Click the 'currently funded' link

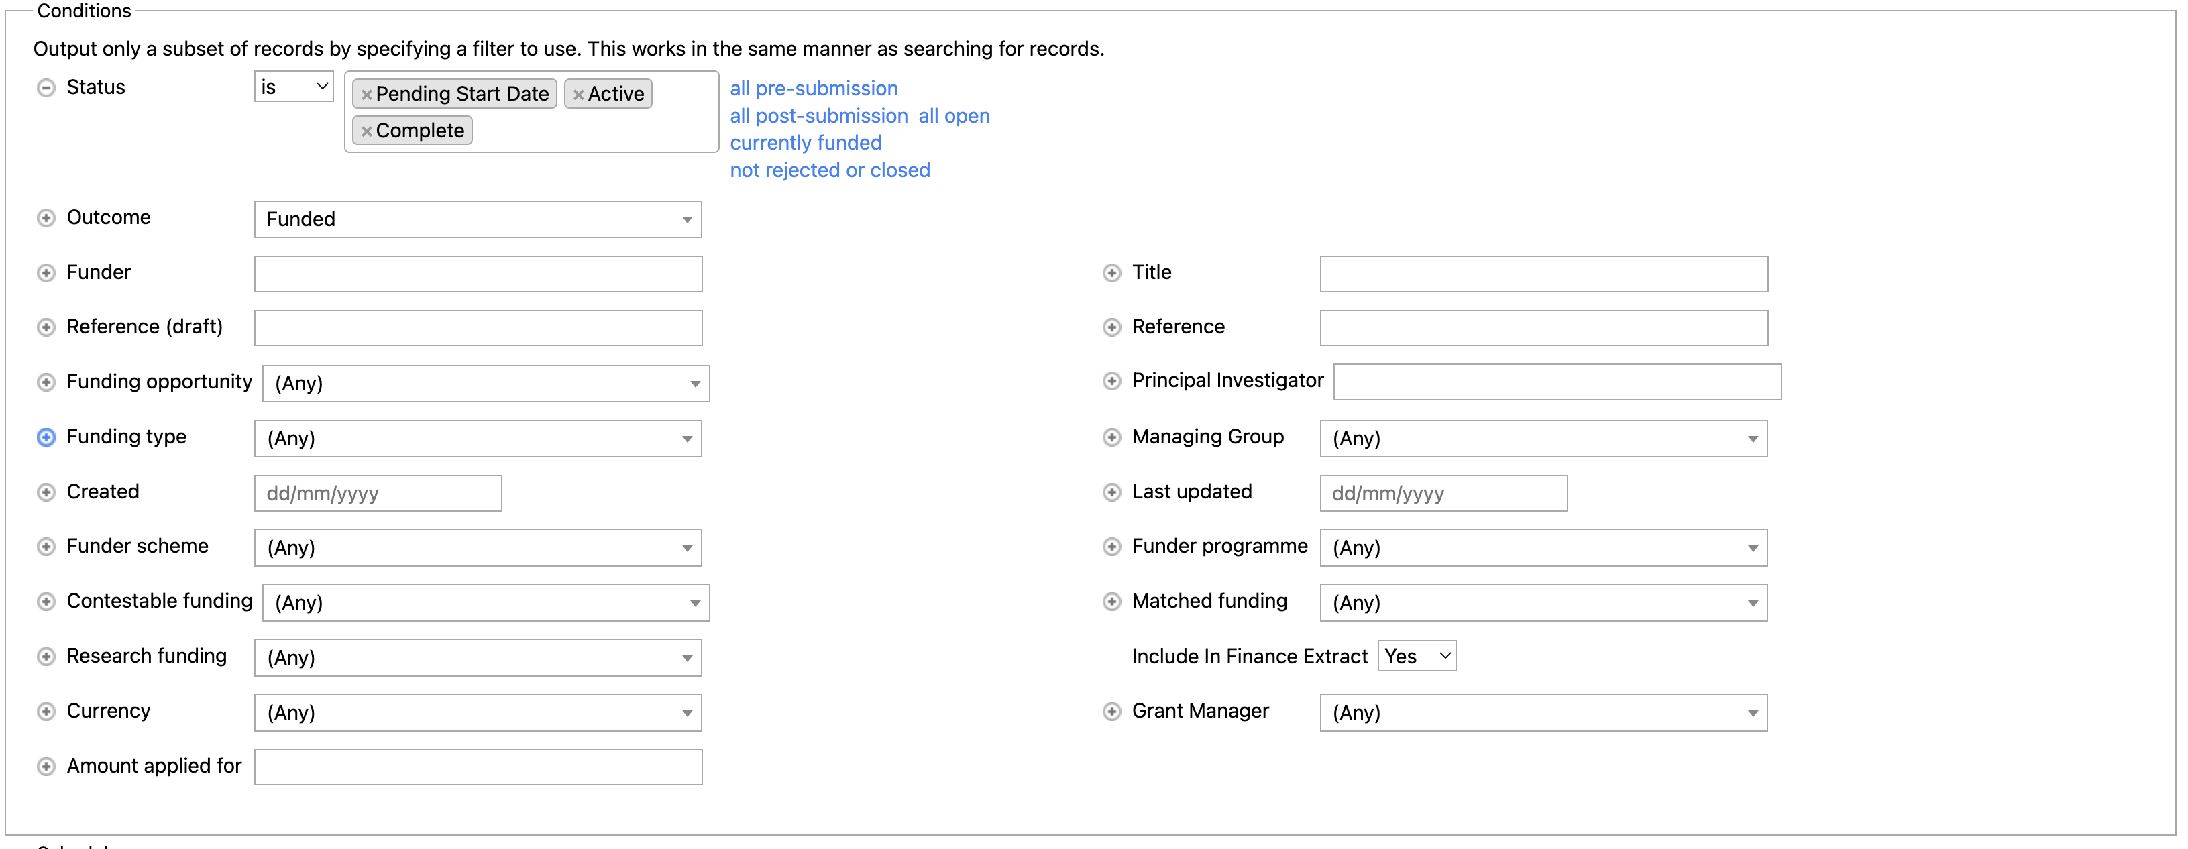805,143
